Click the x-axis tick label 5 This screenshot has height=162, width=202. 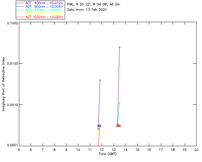coord(19,150)
